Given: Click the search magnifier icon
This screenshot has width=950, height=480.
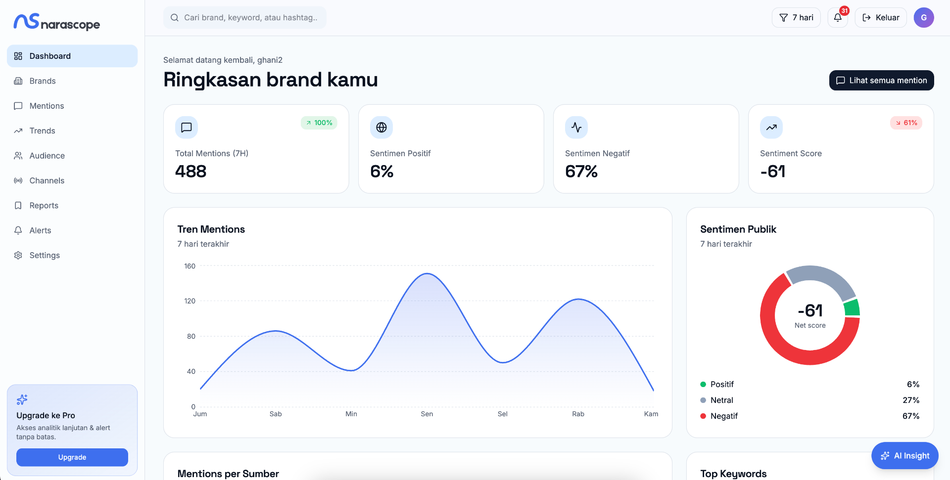Looking at the screenshot, I should click(174, 18).
